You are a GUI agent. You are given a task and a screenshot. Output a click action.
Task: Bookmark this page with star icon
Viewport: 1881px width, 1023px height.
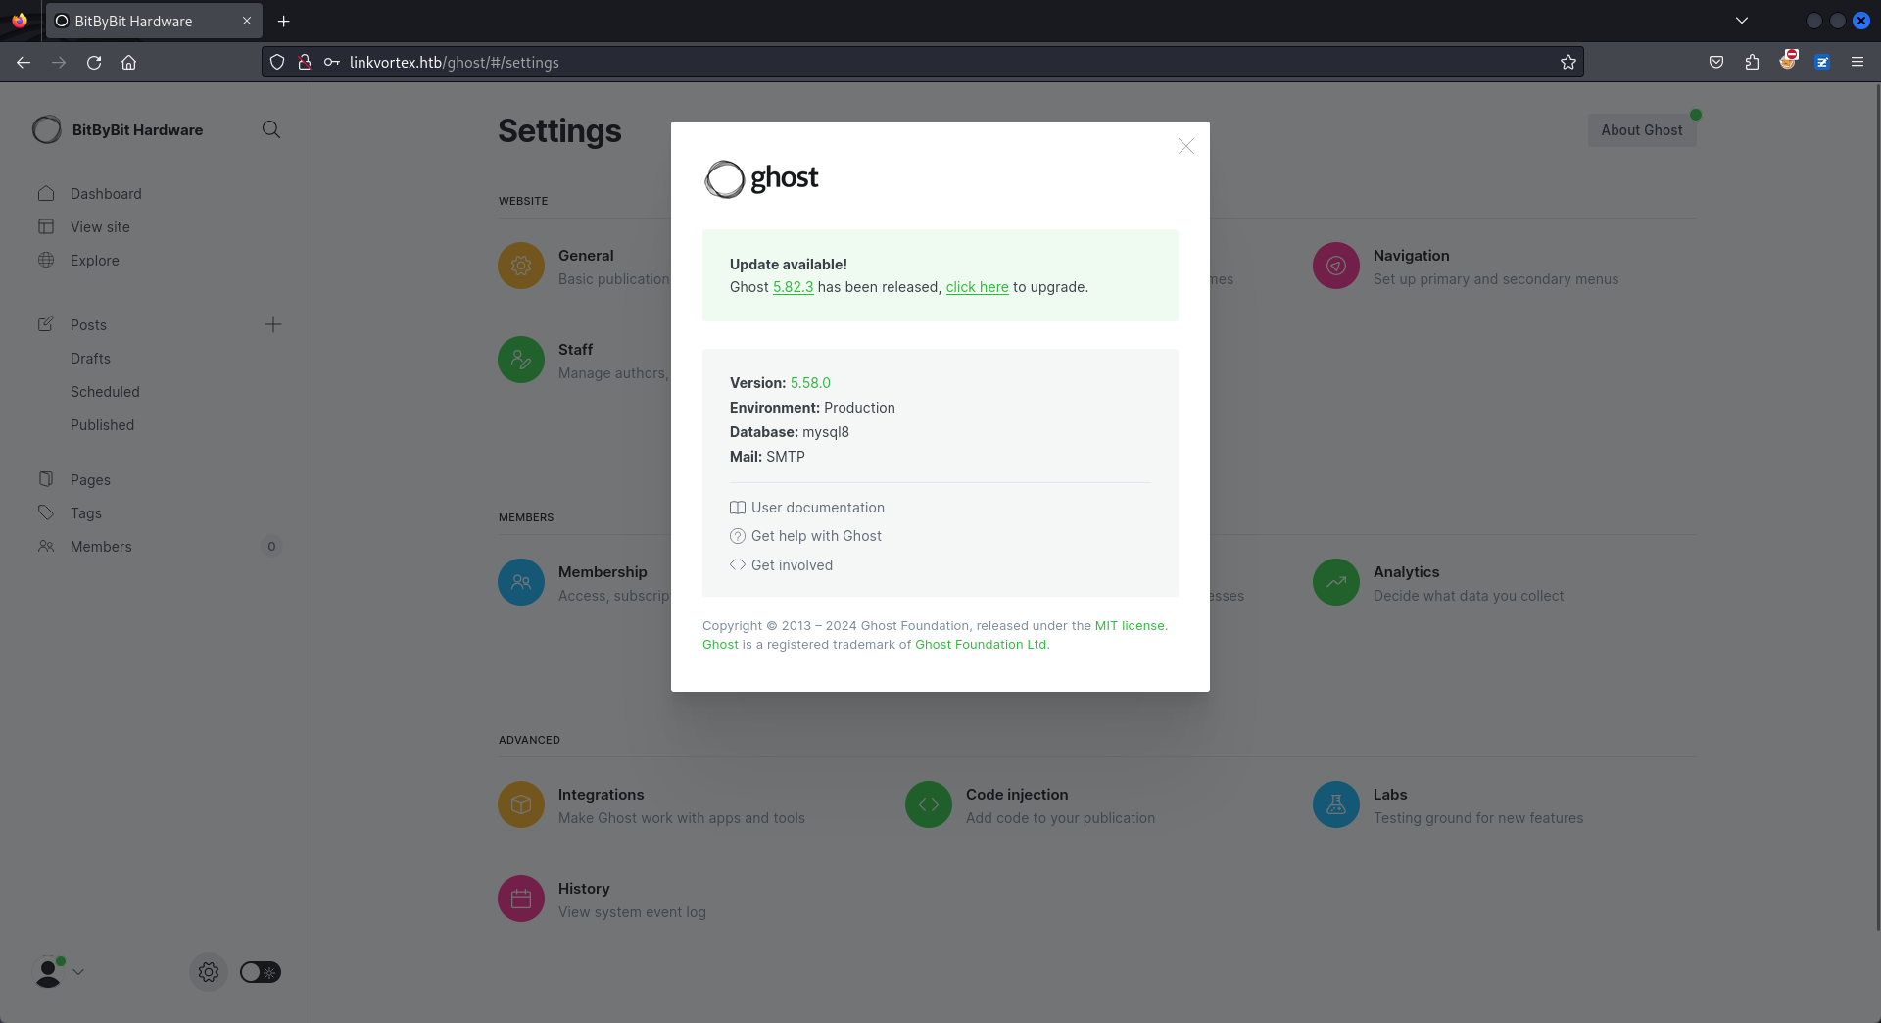point(1567,62)
